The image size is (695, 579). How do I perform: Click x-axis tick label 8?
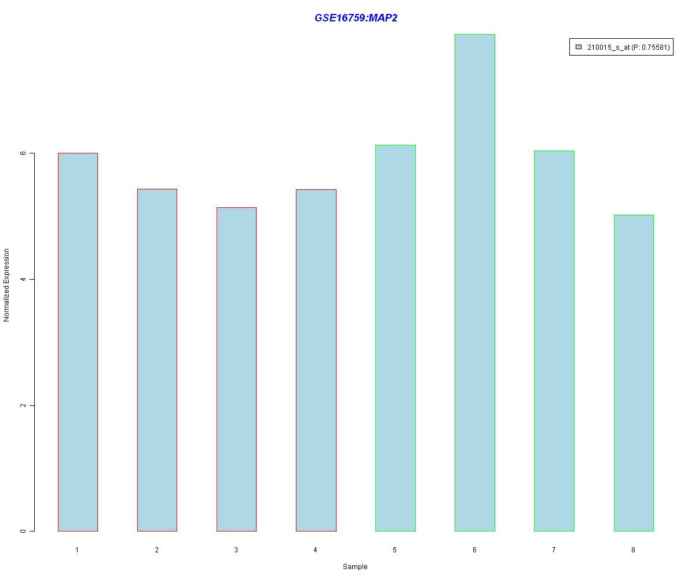pyautogui.click(x=633, y=550)
